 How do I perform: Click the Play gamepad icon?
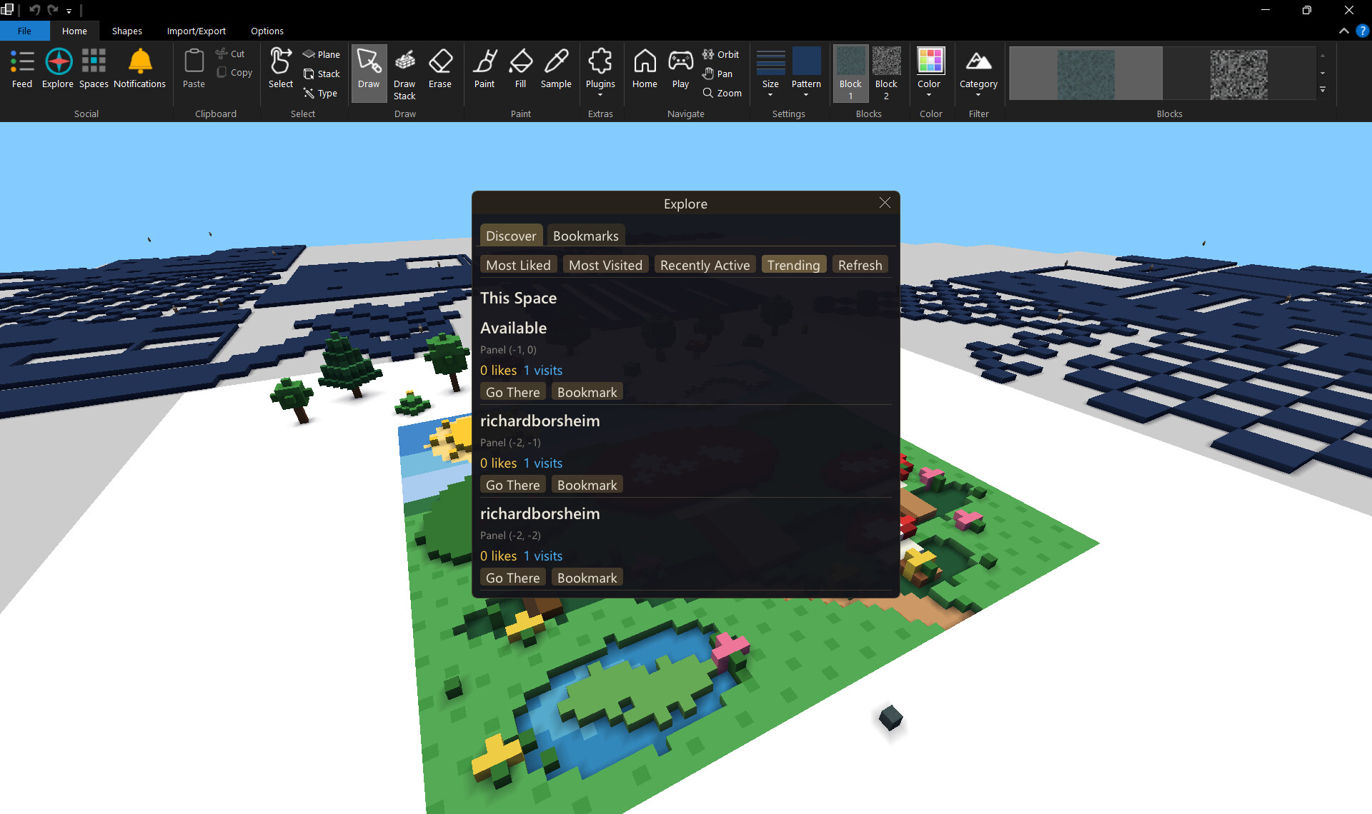tap(680, 69)
